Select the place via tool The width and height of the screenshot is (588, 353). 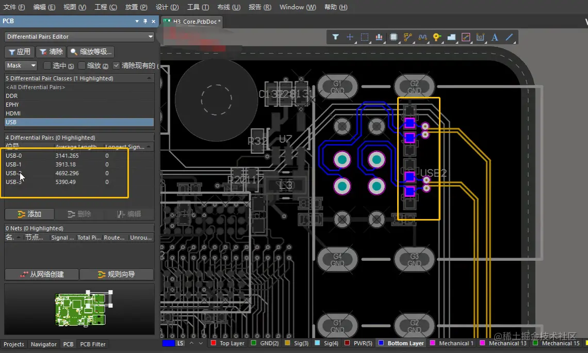point(437,37)
